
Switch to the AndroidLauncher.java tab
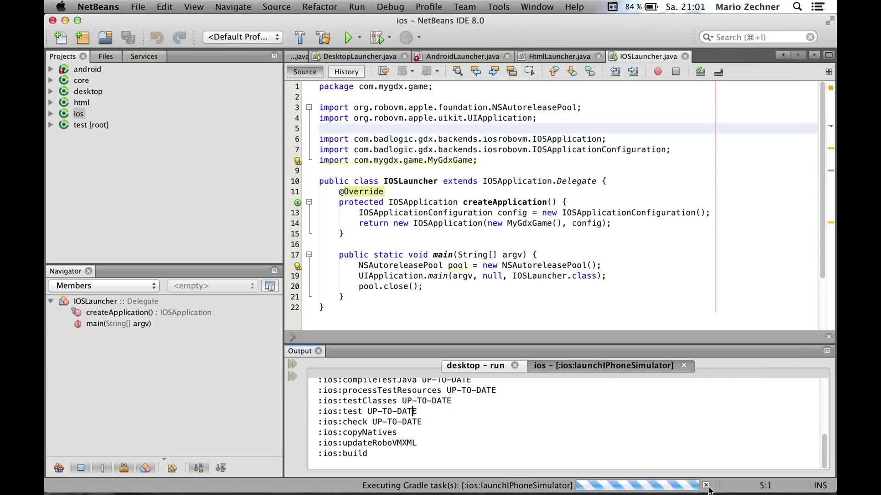[462, 56]
